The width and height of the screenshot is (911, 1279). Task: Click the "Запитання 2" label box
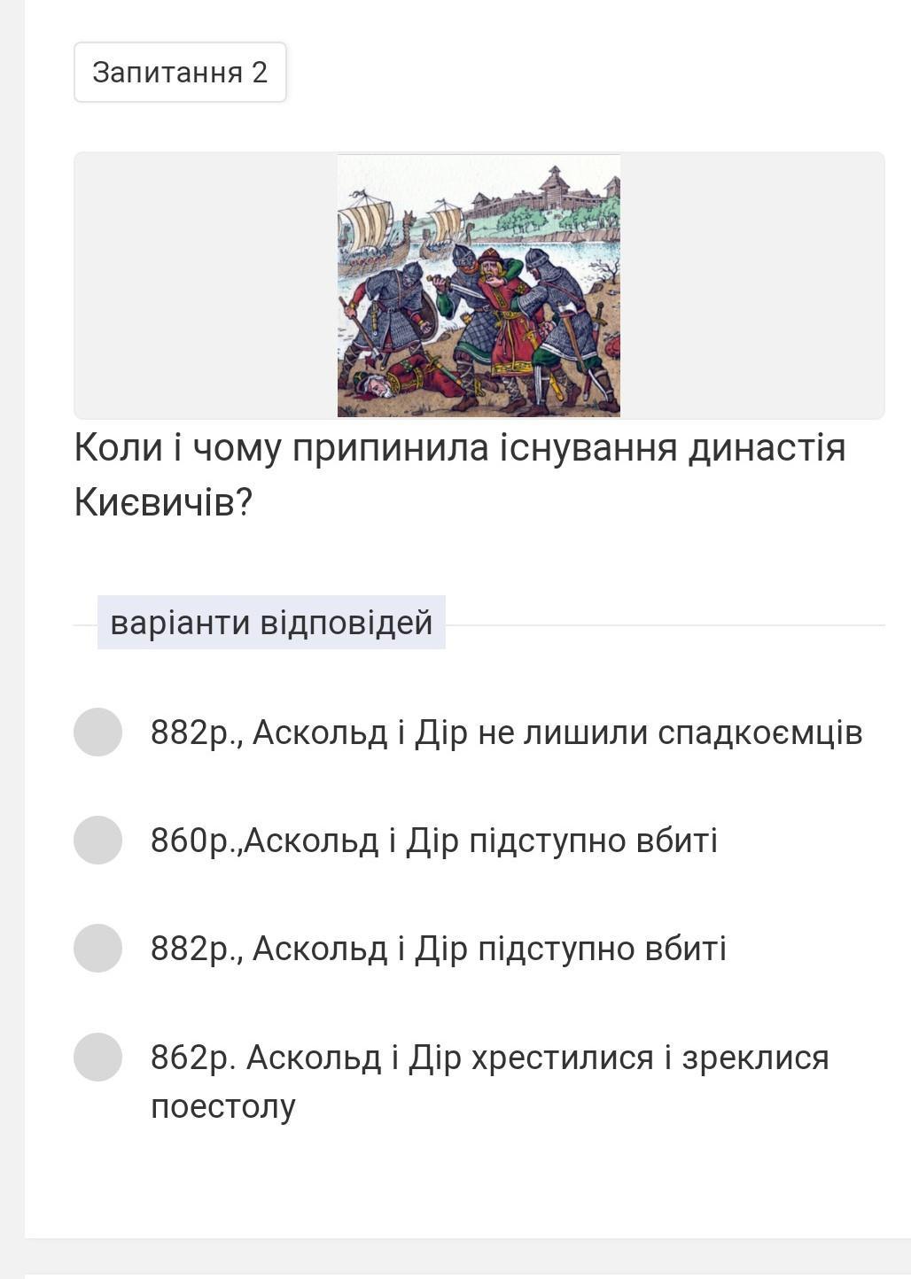coord(180,72)
